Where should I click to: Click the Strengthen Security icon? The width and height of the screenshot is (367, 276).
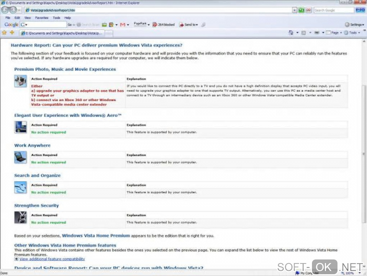click(x=21, y=217)
